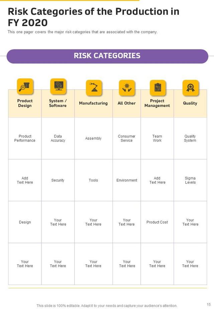214x309 pixels.
Task: Click the Consumer Service cell
Action: pyautogui.click(x=127, y=138)
